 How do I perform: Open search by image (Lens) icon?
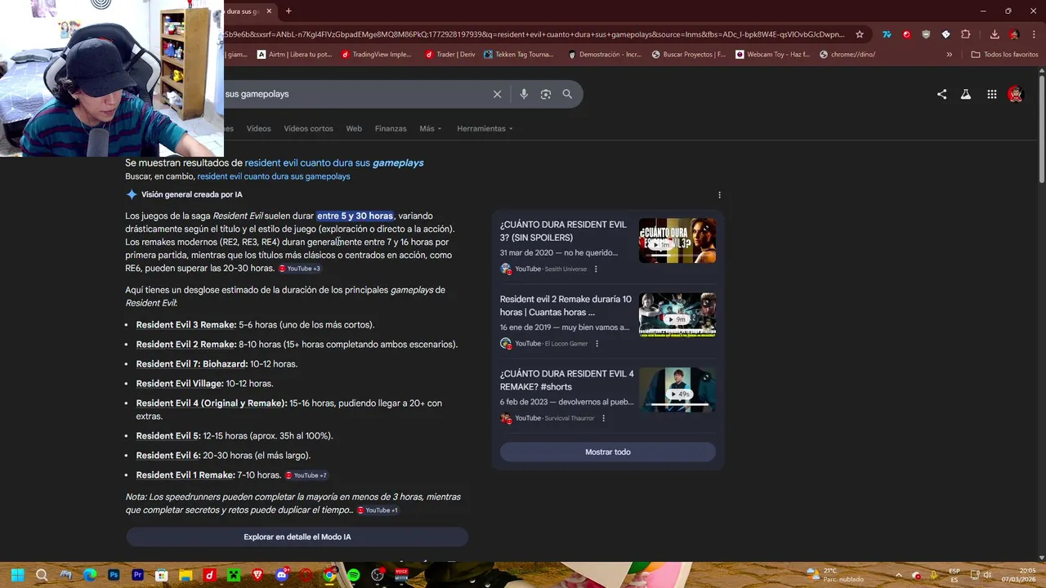pyautogui.click(x=546, y=94)
